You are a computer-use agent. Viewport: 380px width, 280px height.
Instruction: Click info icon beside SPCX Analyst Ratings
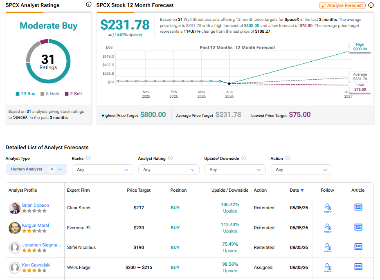click(89, 4)
